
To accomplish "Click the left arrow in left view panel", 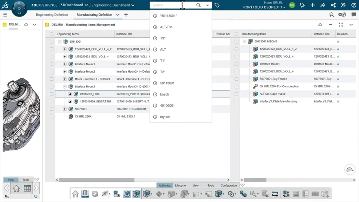I will tap(6, 188).
